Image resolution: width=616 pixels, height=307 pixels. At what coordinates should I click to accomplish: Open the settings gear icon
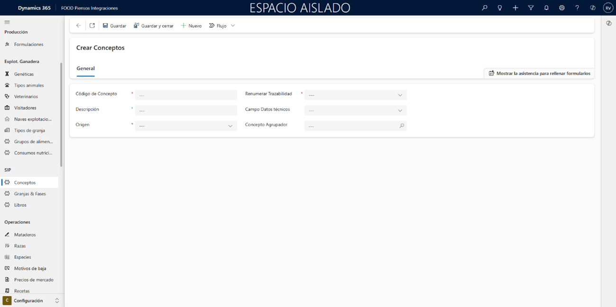coord(561,8)
